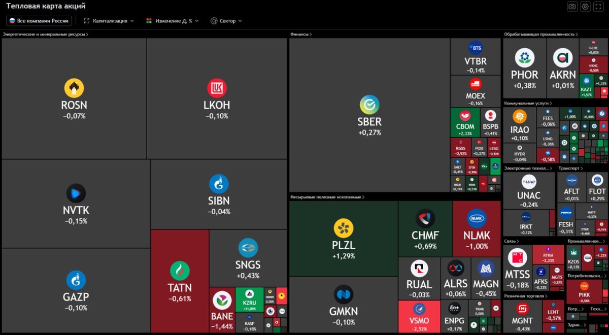Click the VTB logo in VTBR tile
This screenshot has width=609, height=335.
[476, 48]
